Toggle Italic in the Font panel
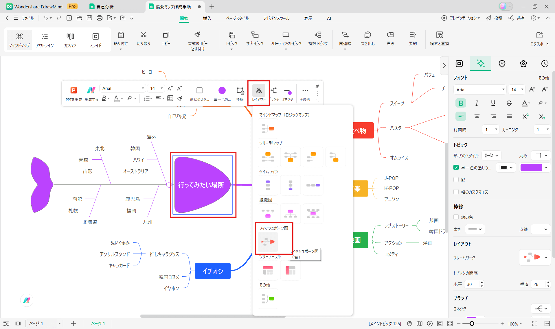Image resolution: width=555 pixels, height=329 pixels. click(477, 103)
